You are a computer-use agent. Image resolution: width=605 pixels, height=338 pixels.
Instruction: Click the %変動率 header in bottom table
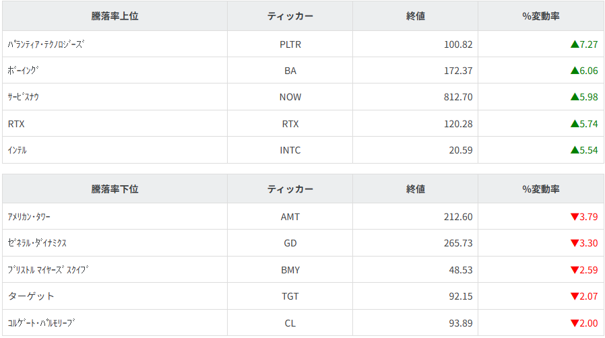pos(541,189)
